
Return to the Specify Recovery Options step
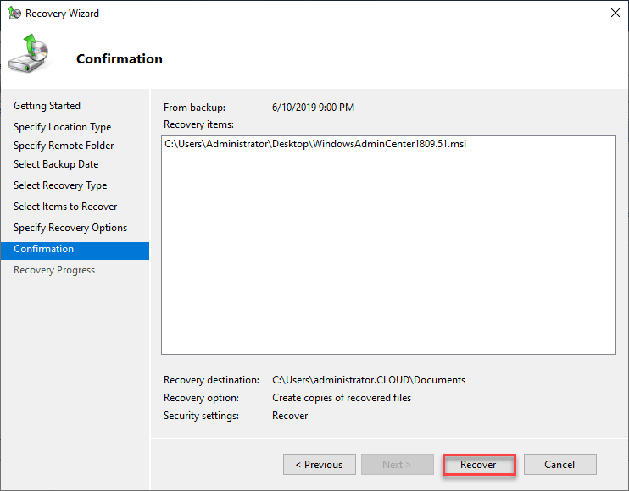click(70, 228)
